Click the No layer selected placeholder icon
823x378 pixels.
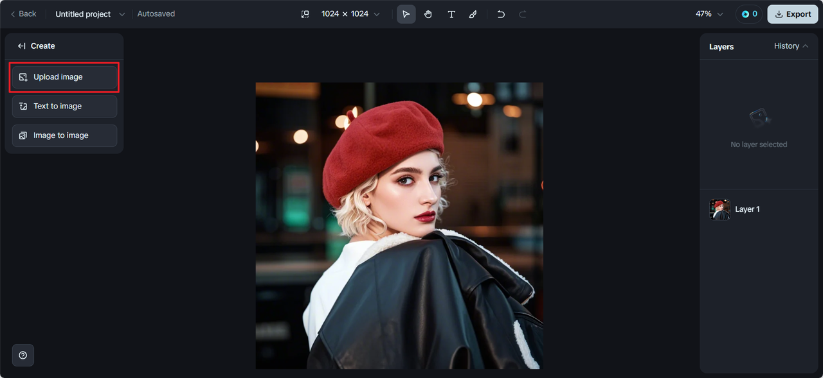pos(759,118)
